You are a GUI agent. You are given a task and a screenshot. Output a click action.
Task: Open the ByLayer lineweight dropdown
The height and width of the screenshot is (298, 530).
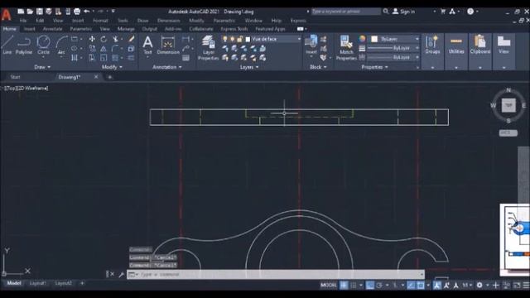[393, 48]
